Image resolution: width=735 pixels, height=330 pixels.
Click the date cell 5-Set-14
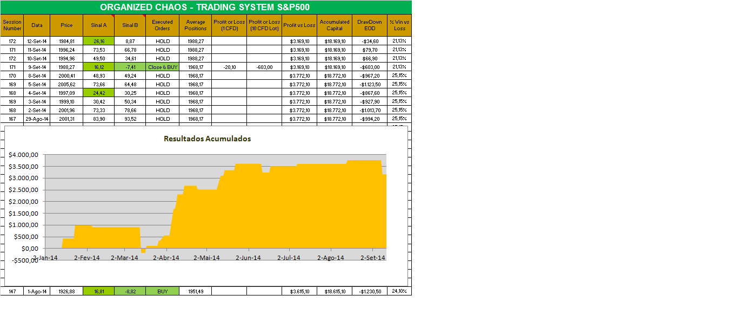[x=37, y=84]
